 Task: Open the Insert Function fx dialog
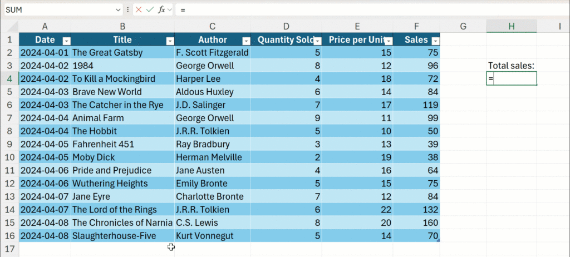coord(162,10)
